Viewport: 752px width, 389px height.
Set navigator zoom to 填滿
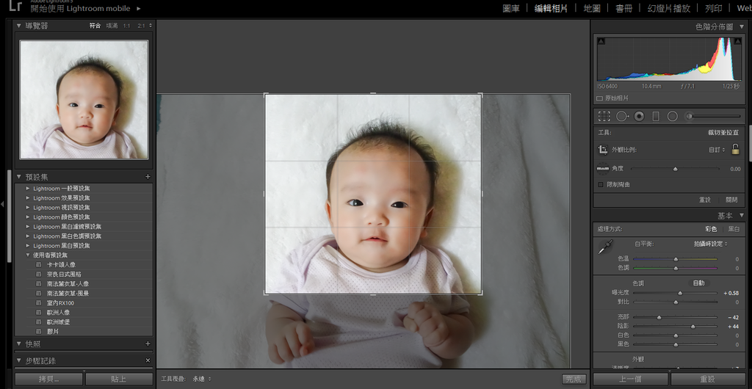point(112,26)
